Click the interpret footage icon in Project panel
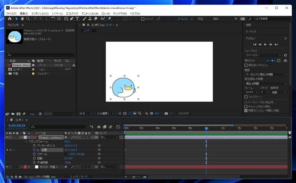This screenshot has width=296, height=183. 7,114
